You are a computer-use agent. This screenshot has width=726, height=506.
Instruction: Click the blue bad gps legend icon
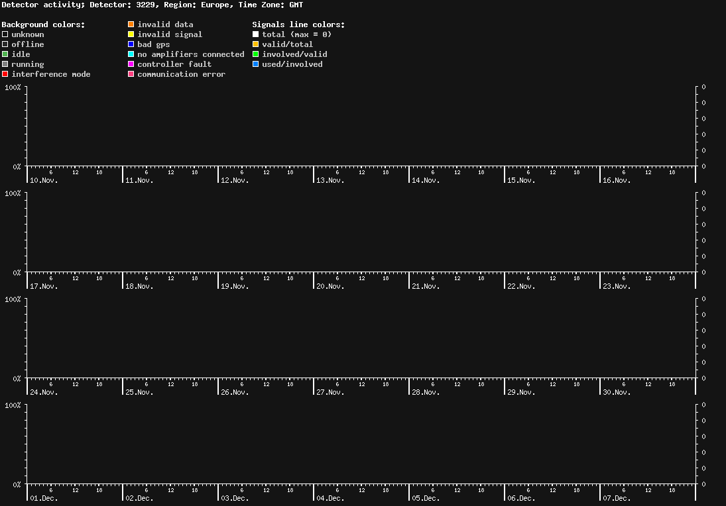click(131, 44)
